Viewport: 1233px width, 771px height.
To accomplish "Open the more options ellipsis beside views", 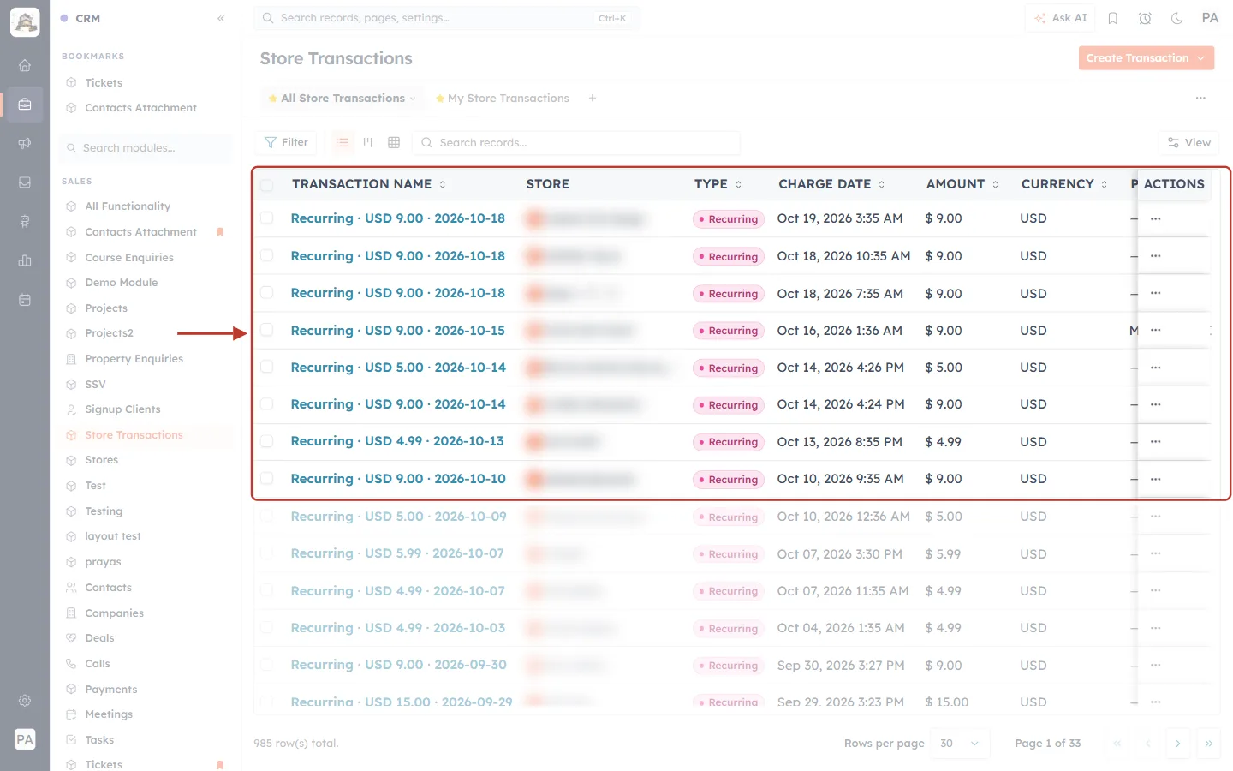I will tap(1200, 99).
